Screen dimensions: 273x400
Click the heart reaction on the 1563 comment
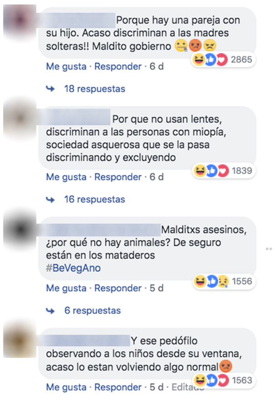click(x=223, y=380)
